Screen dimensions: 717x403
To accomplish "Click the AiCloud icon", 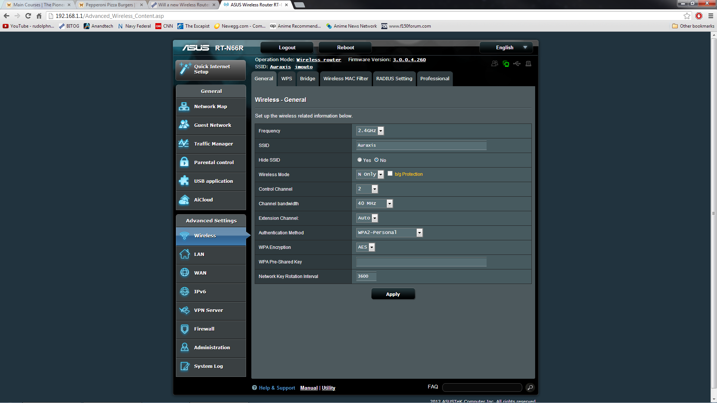I will pos(184,200).
